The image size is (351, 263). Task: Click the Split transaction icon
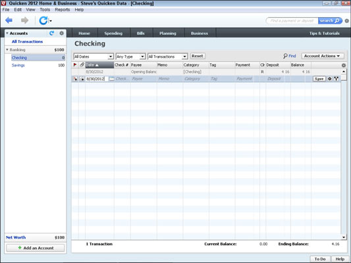coord(336,79)
